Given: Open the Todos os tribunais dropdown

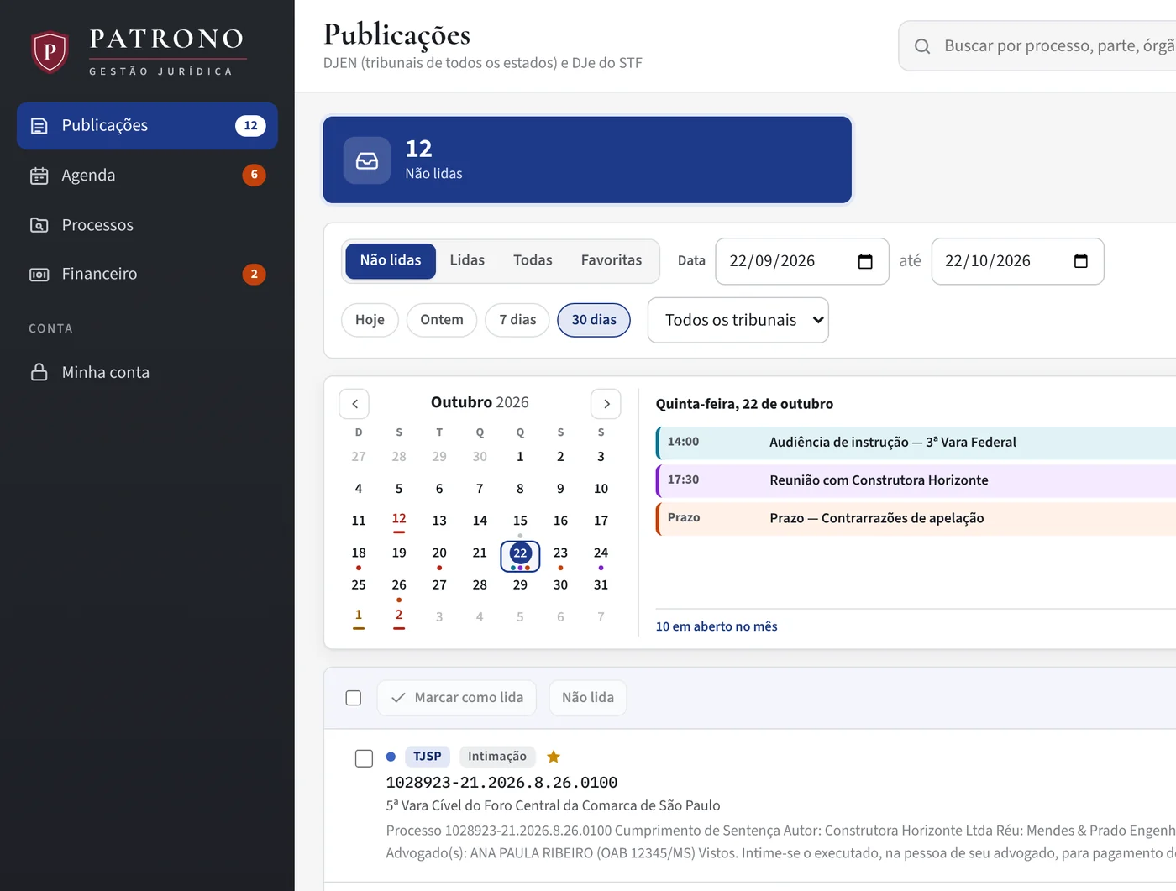Looking at the screenshot, I should [738, 320].
